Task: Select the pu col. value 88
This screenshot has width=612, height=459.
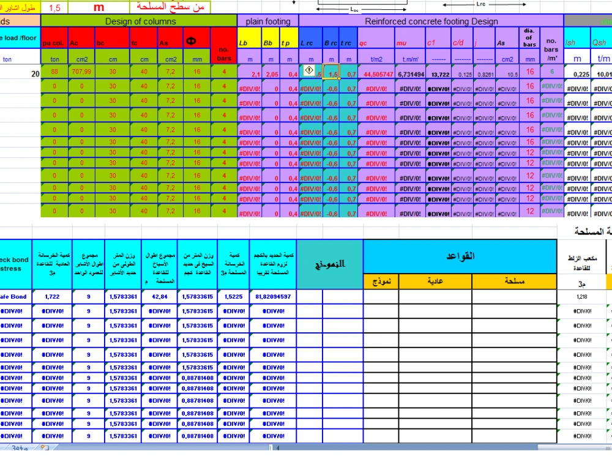Action: tap(54, 72)
